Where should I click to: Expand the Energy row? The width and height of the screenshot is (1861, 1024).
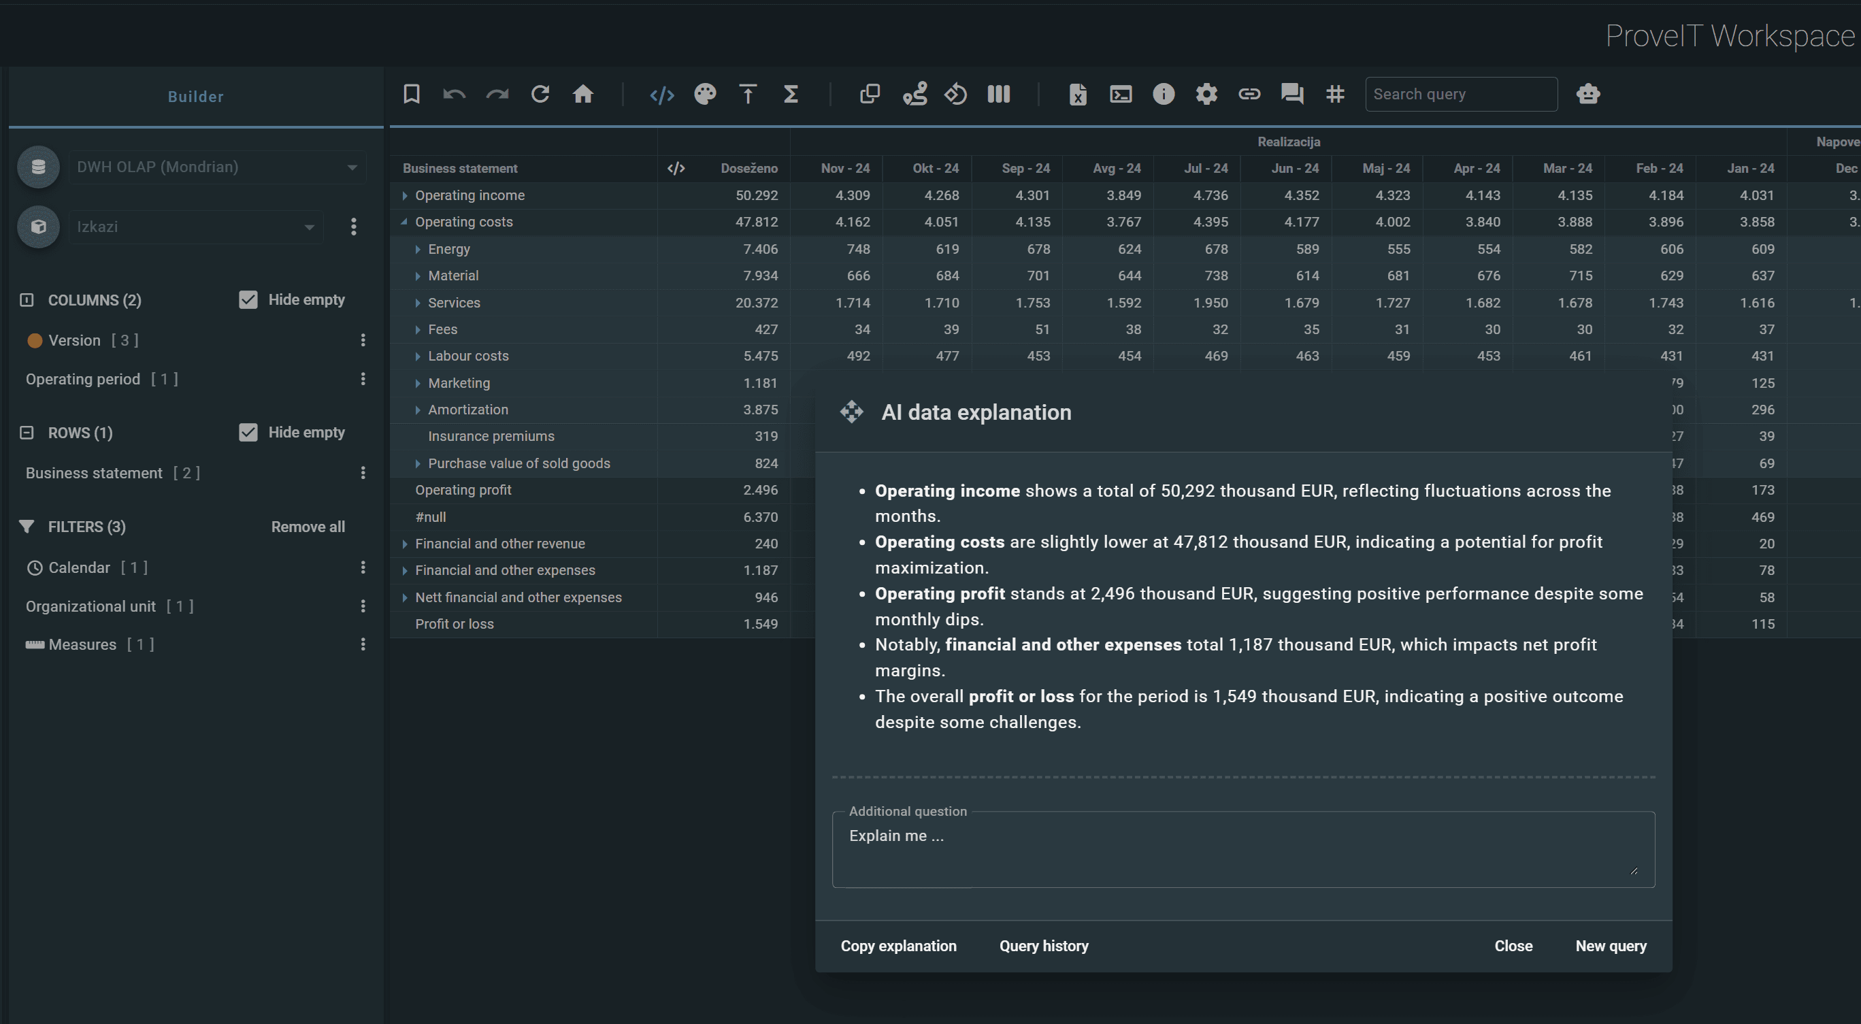418,249
